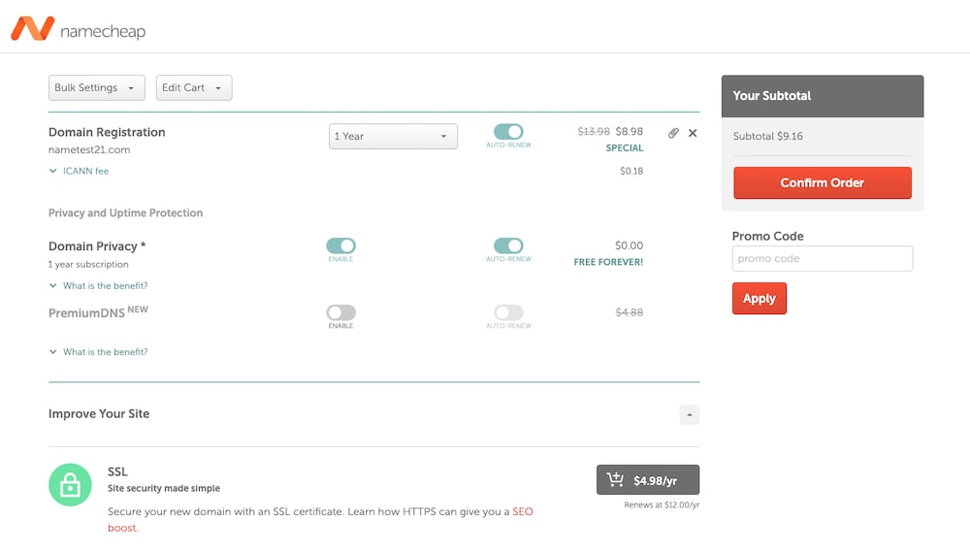Viewport: 970px width, 553px height.
Task: Click the promo code input field
Action: (823, 259)
